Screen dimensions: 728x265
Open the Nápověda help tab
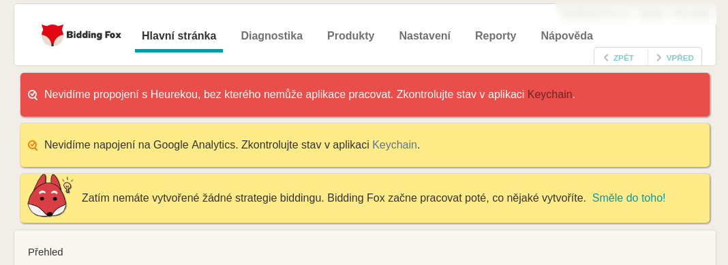coord(566,35)
